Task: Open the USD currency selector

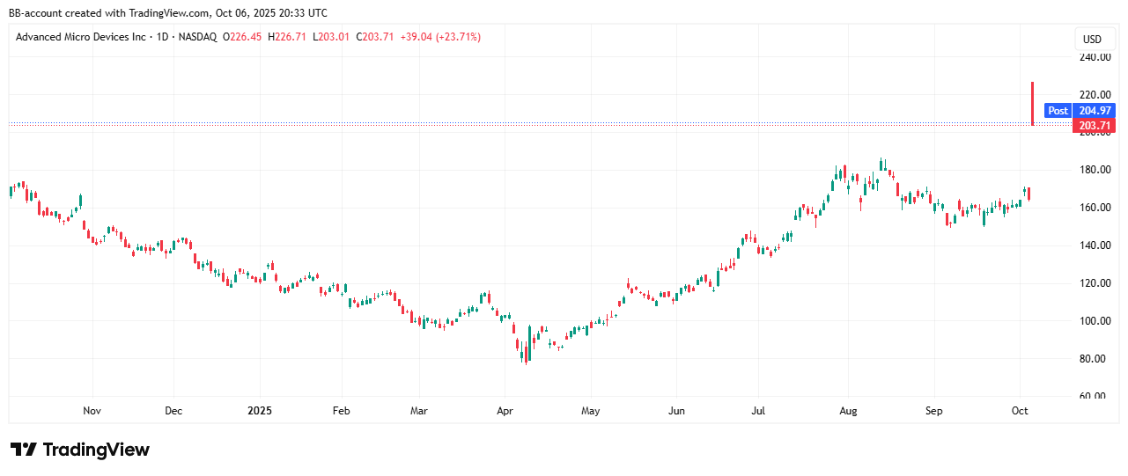Action: pos(1092,40)
